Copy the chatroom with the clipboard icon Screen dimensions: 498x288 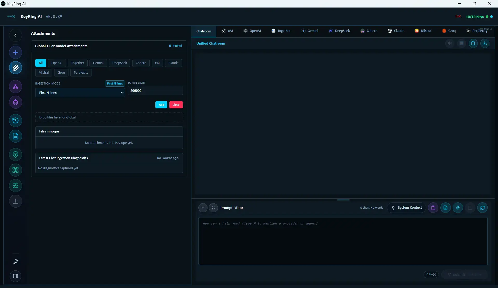point(473,43)
